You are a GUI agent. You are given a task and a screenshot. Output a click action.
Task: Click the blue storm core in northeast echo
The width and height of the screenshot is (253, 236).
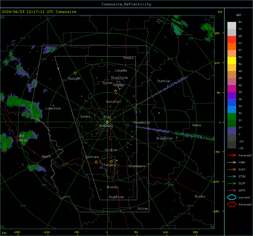click(176, 30)
